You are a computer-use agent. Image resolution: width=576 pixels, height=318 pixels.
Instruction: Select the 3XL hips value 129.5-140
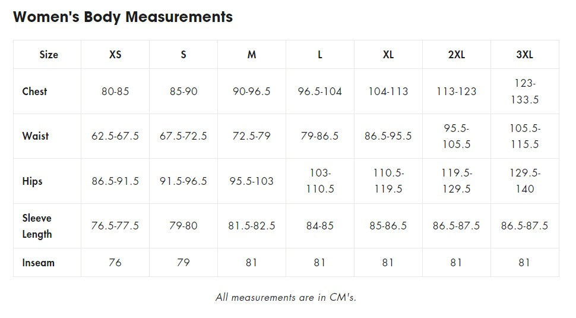click(x=524, y=181)
